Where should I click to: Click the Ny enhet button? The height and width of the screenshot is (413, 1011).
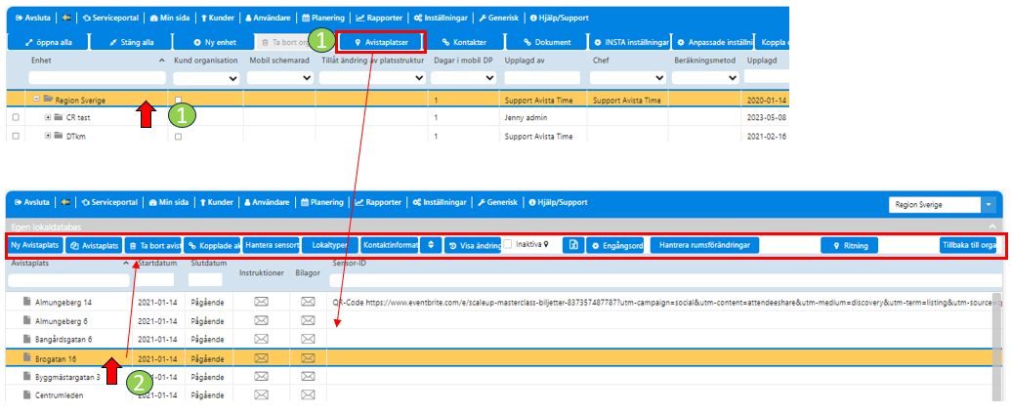coord(215,43)
